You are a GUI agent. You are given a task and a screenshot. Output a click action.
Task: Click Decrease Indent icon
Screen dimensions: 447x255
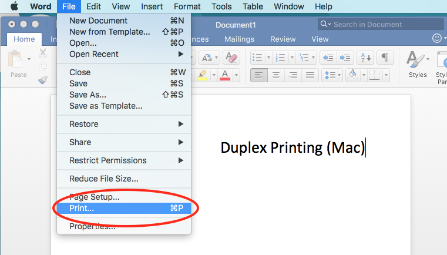coord(328,58)
